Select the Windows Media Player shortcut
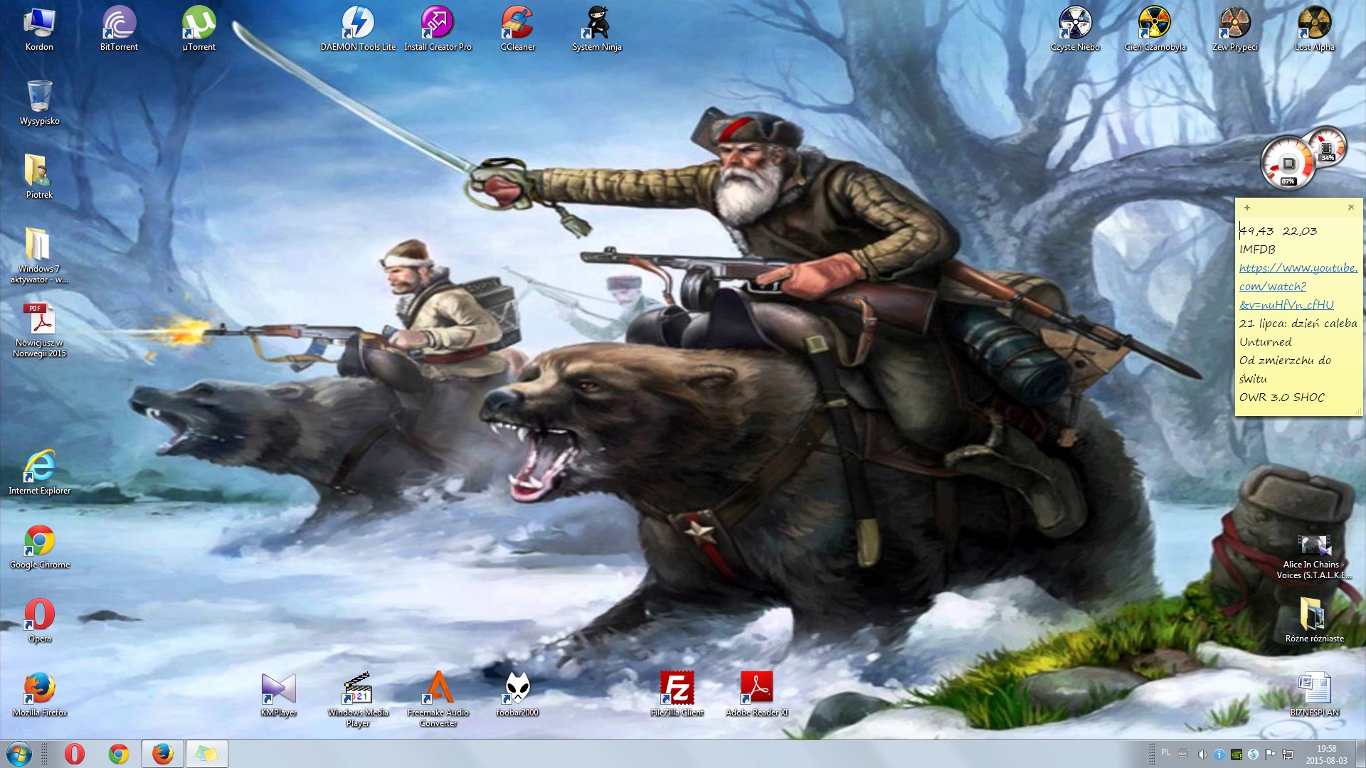 point(358,700)
